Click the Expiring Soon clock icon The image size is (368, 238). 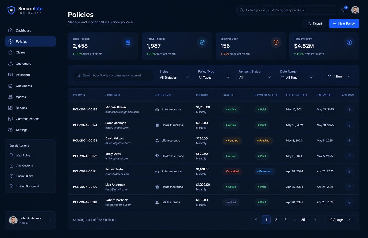[276, 42]
